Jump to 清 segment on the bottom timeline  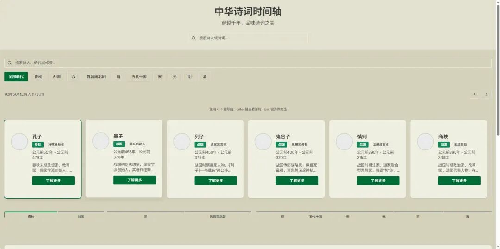(467, 215)
